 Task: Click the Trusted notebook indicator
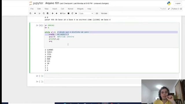(163, 9)
